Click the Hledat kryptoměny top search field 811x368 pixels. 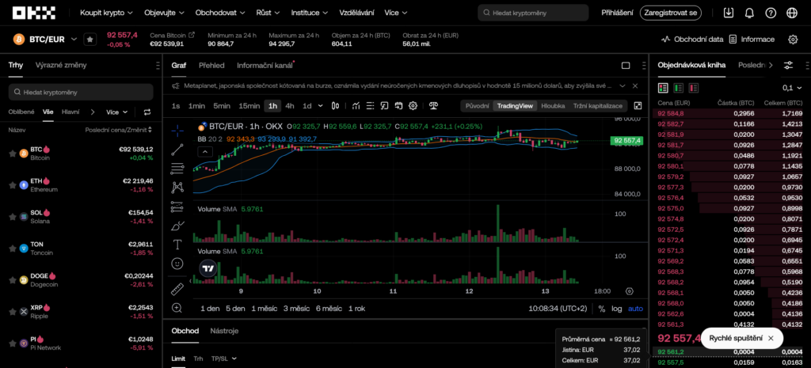click(x=533, y=13)
